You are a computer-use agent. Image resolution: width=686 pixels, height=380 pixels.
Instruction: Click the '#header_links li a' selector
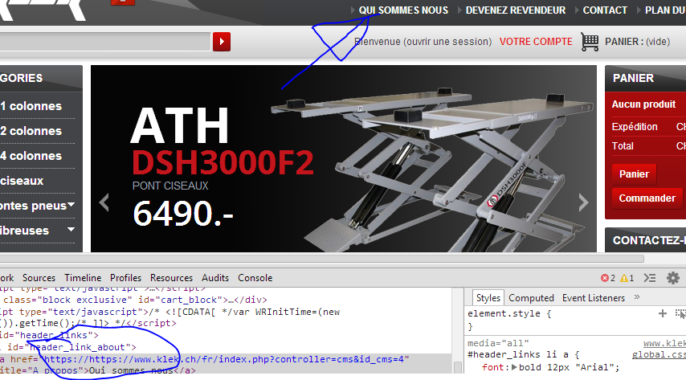coord(521,354)
